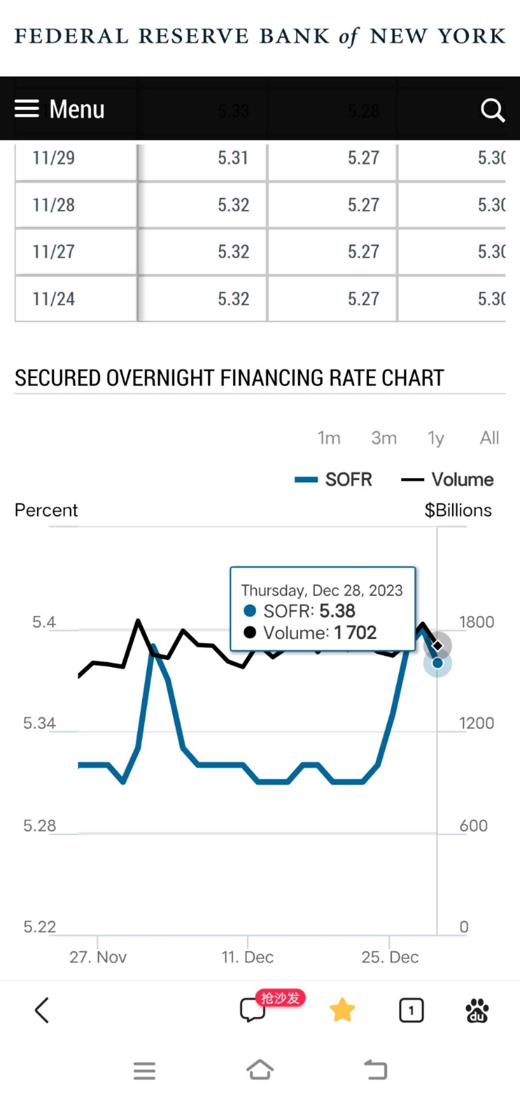Click the 11/29 table row date
The image size is (520, 1094).
click(x=53, y=158)
